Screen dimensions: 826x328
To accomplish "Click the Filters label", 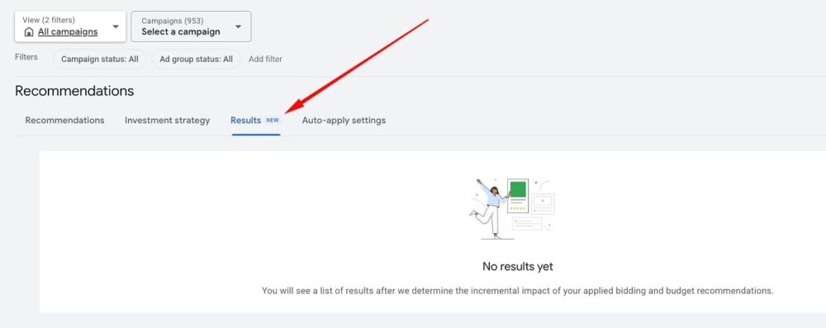I will [x=26, y=57].
